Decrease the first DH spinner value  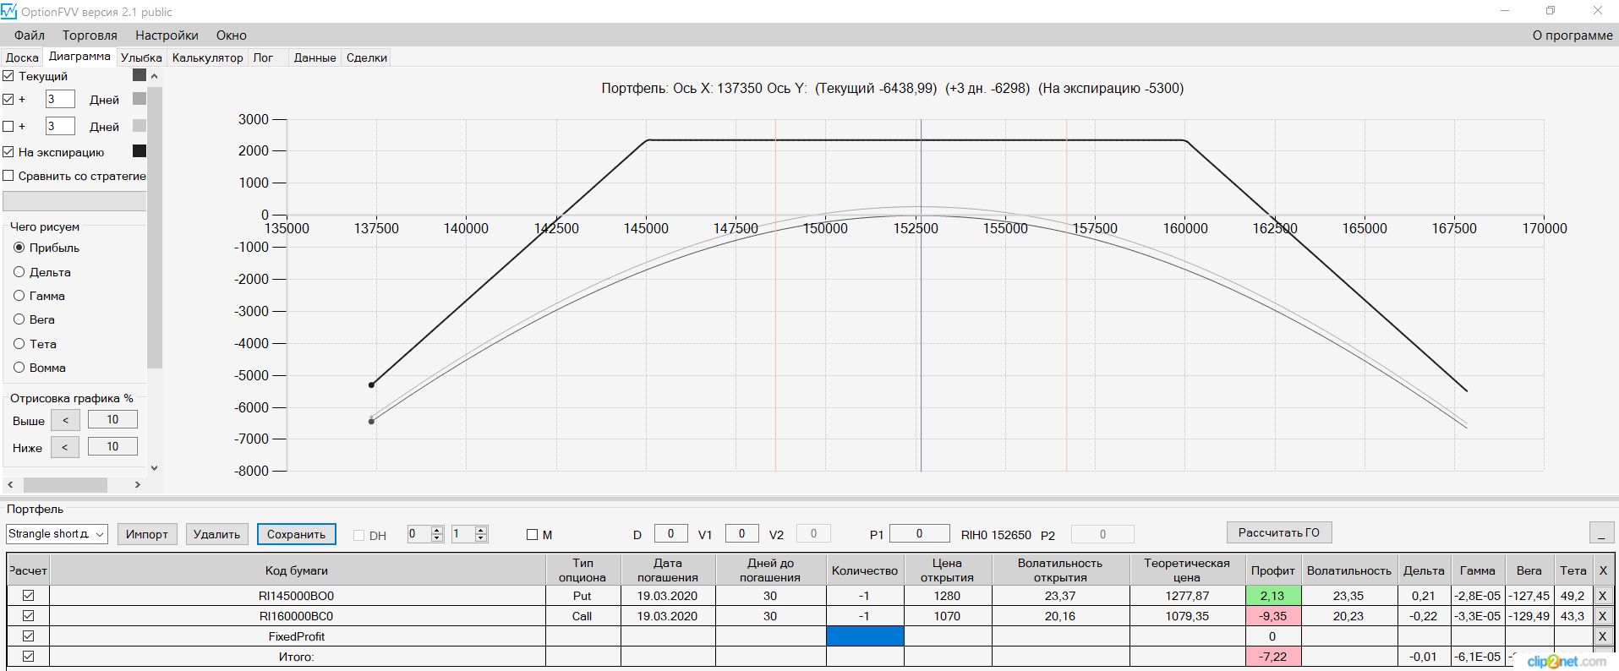click(437, 537)
